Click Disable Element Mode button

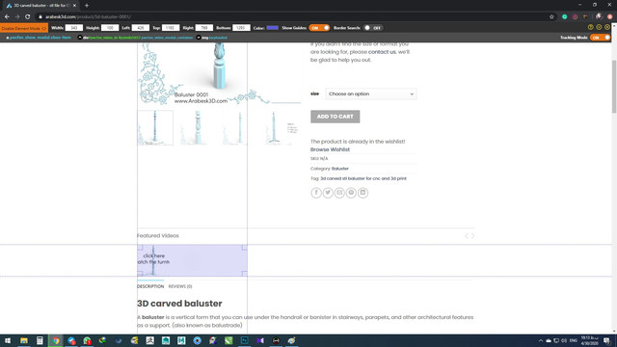[x=24, y=28]
